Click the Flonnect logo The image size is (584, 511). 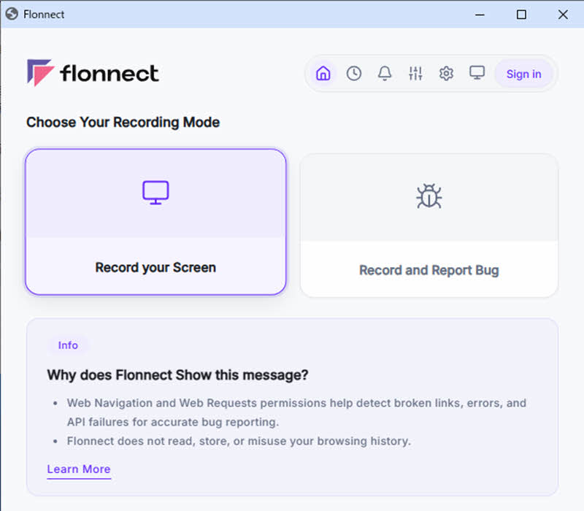[x=93, y=72]
